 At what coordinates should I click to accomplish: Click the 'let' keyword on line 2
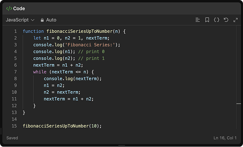(x=37, y=38)
